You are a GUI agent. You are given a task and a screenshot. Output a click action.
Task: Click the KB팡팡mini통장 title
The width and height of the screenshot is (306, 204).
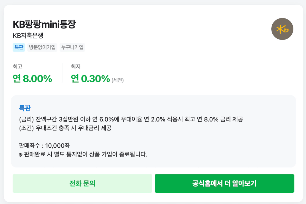tap(44, 24)
